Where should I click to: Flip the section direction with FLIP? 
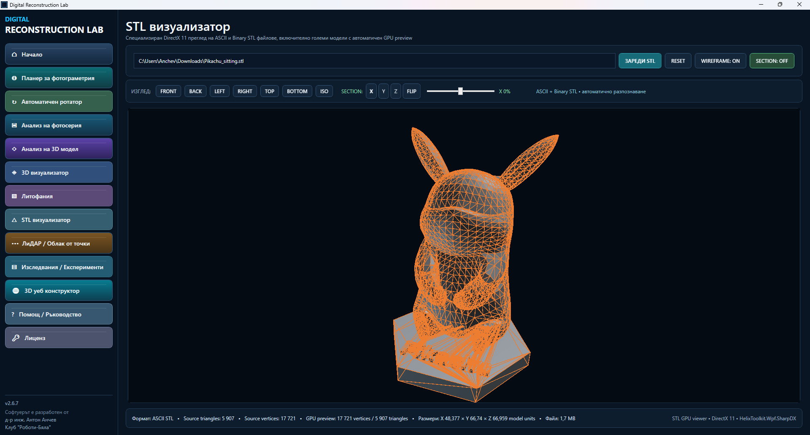coord(412,91)
